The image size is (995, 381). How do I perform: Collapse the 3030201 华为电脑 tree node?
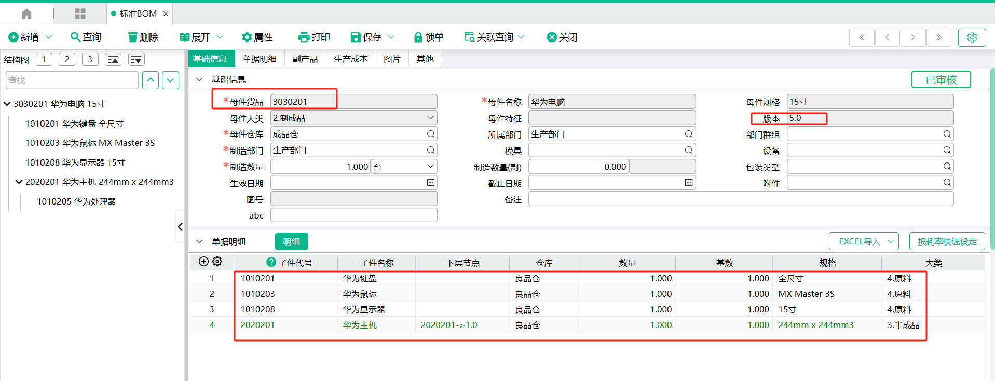coord(7,104)
